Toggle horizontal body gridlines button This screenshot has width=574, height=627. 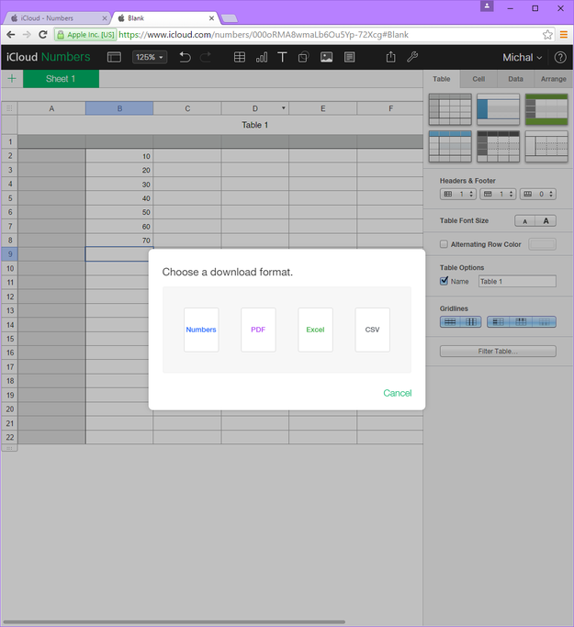[x=450, y=321]
